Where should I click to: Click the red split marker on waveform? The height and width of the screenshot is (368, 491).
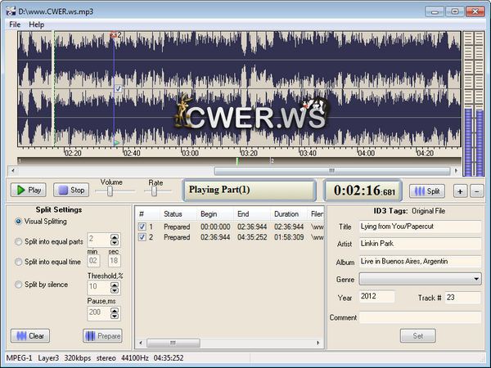click(x=114, y=35)
